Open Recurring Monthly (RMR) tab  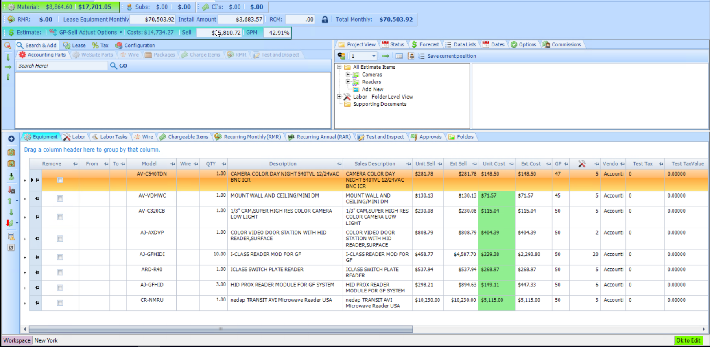click(248, 137)
